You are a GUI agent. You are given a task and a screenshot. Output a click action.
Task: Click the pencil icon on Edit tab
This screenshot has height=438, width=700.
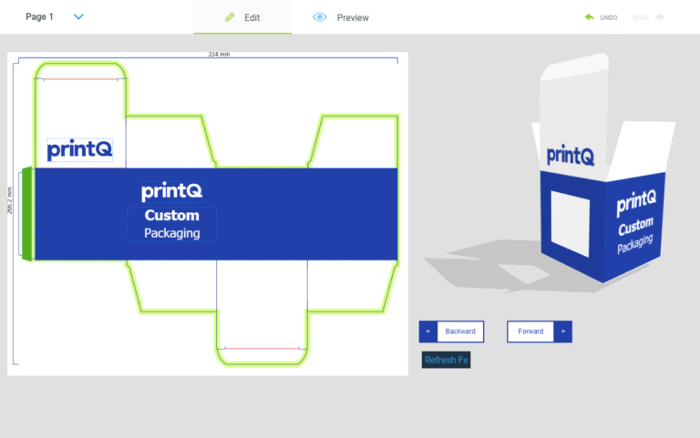230,17
